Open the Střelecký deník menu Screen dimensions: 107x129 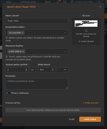click(30, 2)
